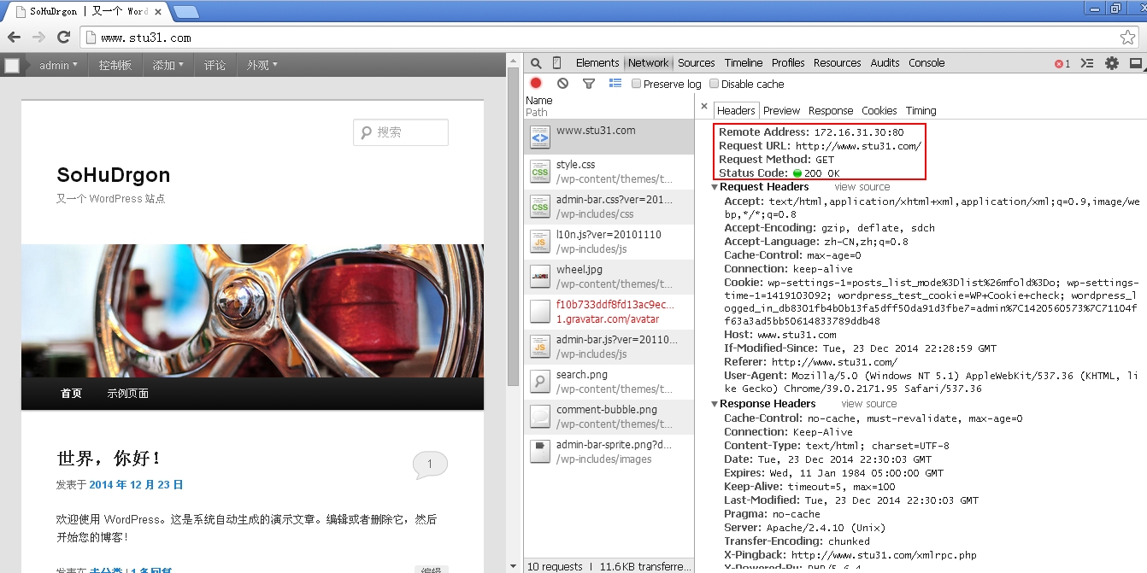Open the admin dropdown in WordPress bar
The width and height of the screenshot is (1147, 573).
(x=58, y=65)
